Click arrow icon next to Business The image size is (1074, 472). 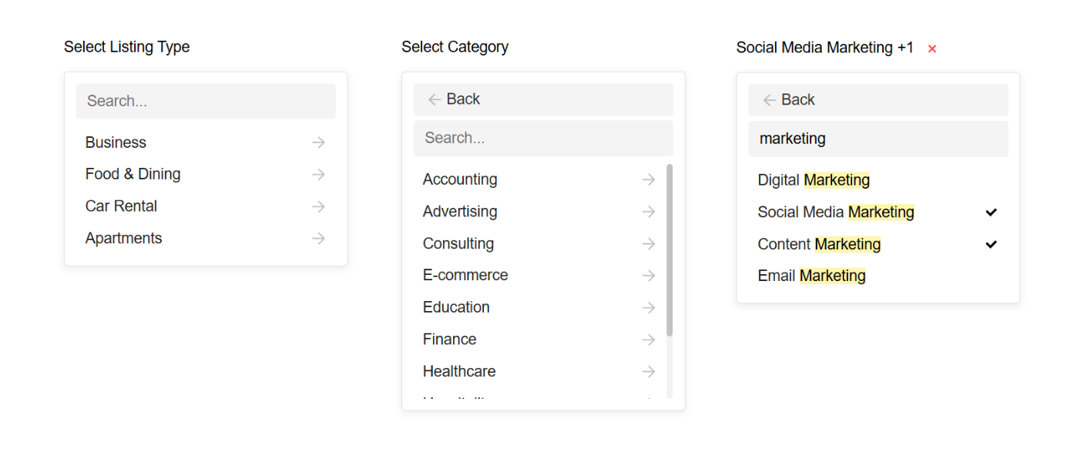click(x=318, y=142)
